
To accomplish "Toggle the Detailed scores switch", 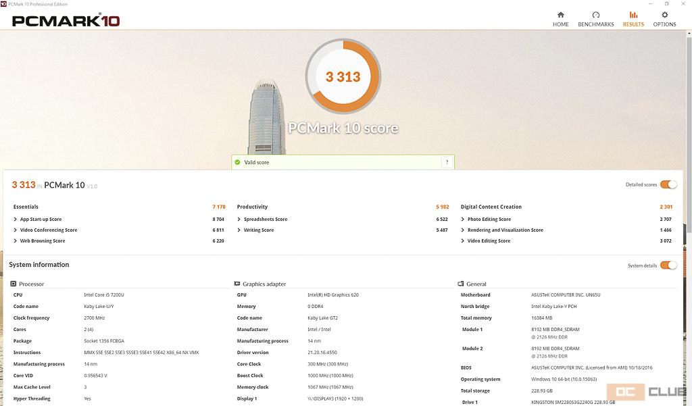I will 668,184.
